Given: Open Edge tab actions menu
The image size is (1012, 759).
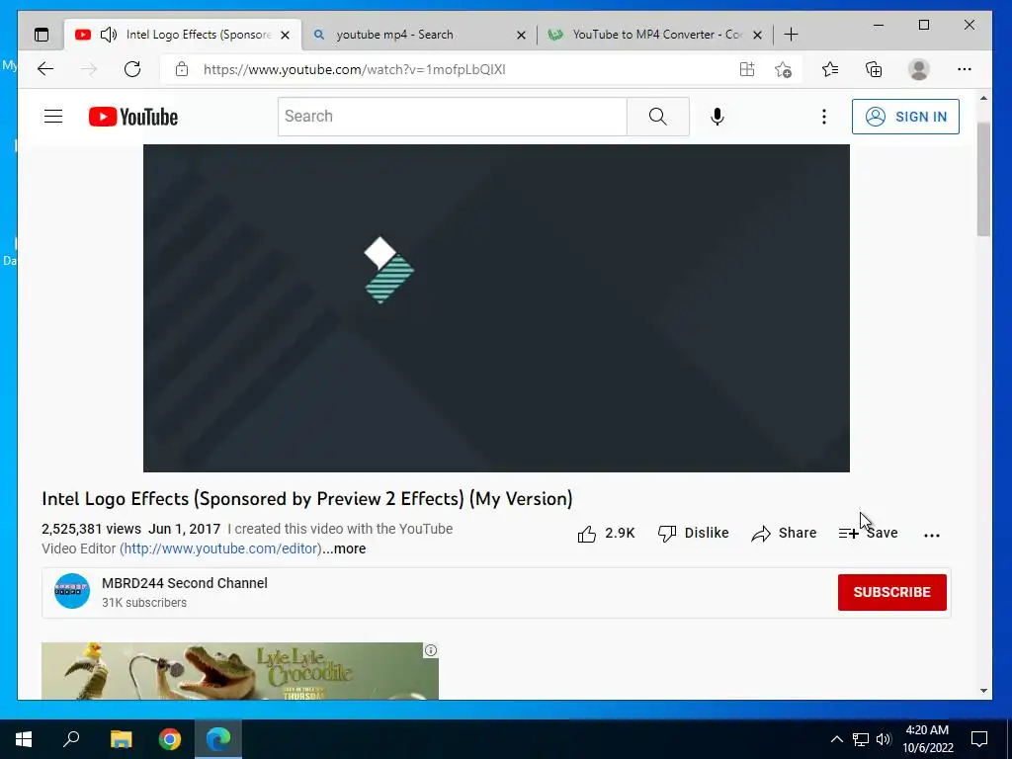Looking at the screenshot, I should 42,35.
